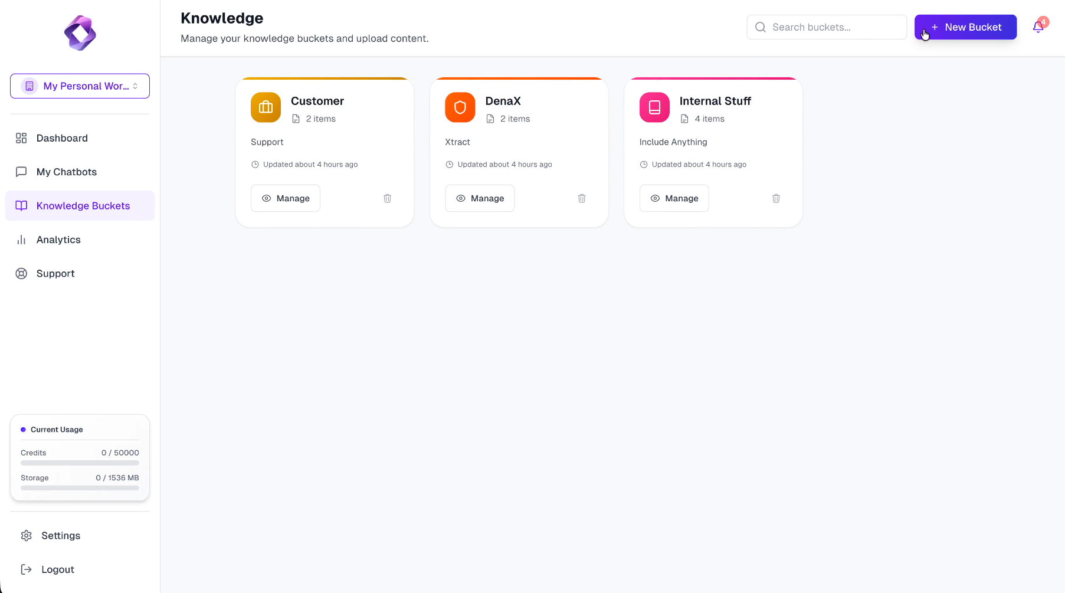Screen dimensions: 1065x593
Task: Click the New Bucket button
Action: point(965,27)
